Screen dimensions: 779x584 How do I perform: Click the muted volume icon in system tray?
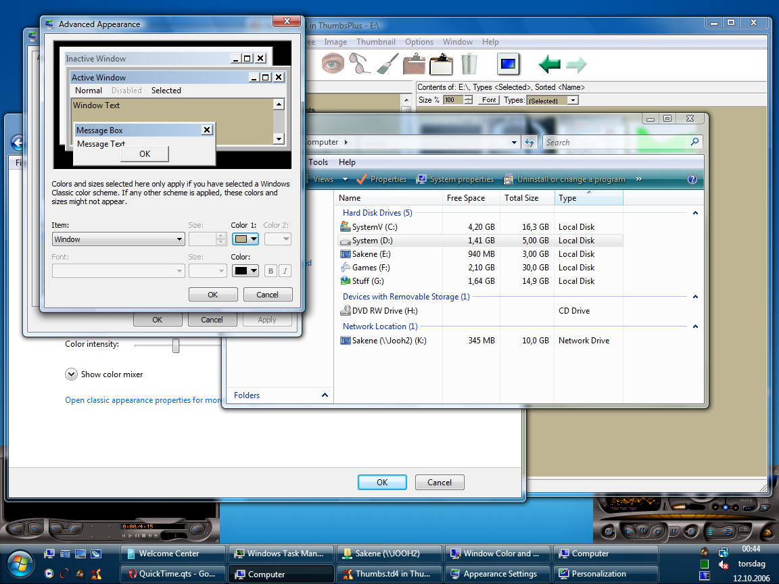coord(724,564)
